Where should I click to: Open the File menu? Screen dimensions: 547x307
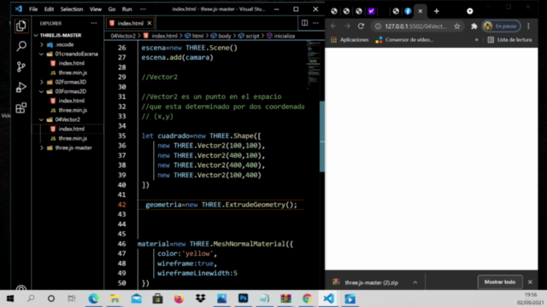tap(33, 9)
